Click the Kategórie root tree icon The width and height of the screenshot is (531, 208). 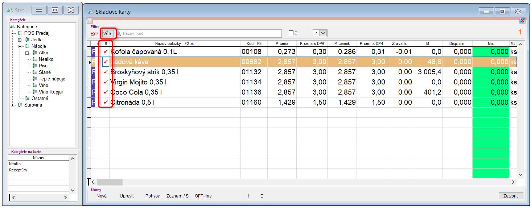[x=12, y=26]
